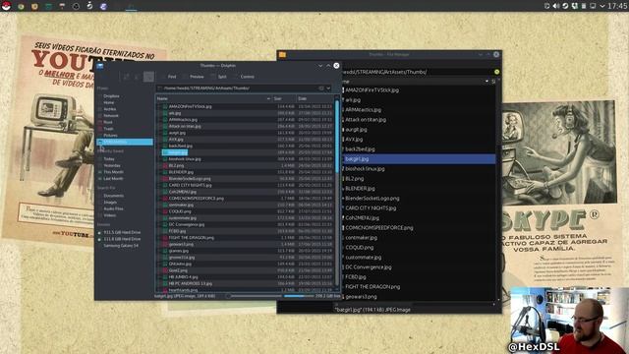629x354 pixels.
Task: Sort by Size column in Dolphin
Action: (x=284, y=98)
